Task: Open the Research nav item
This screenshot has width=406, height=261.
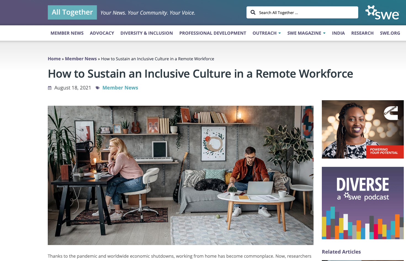Action: click(362, 33)
